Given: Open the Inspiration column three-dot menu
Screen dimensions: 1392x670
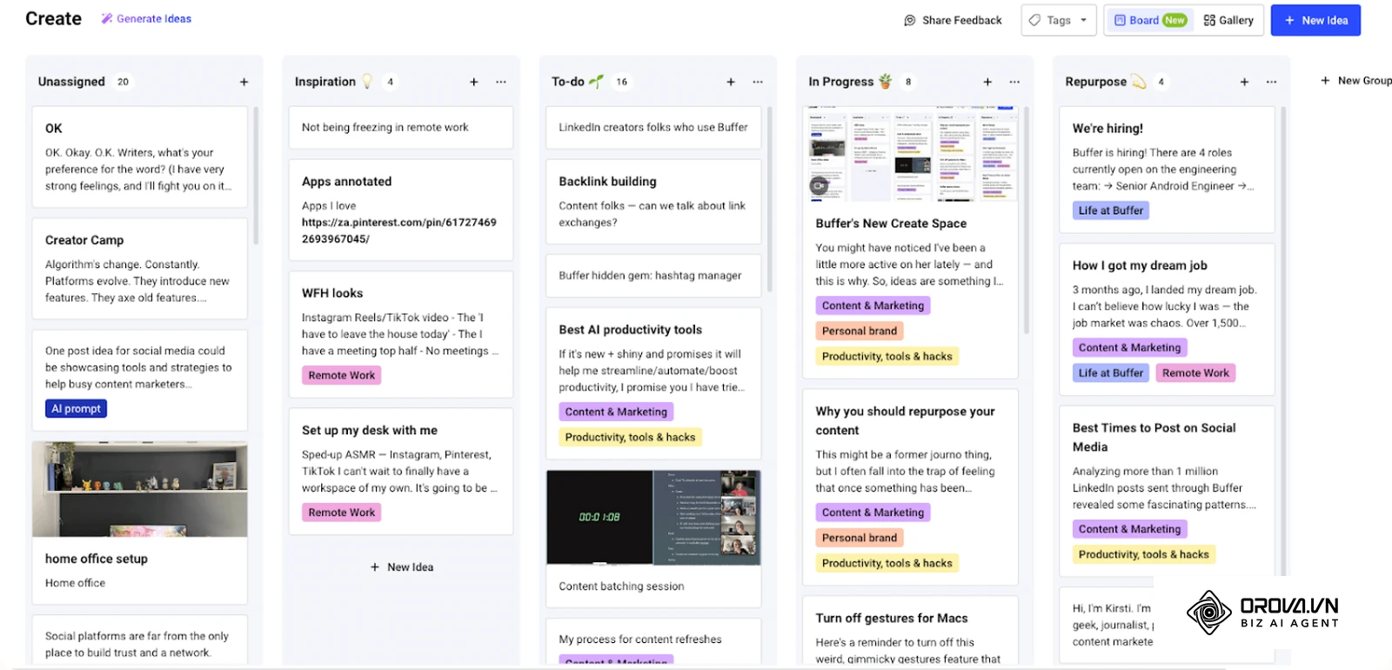Looking at the screenshot, I should (501, 82).
